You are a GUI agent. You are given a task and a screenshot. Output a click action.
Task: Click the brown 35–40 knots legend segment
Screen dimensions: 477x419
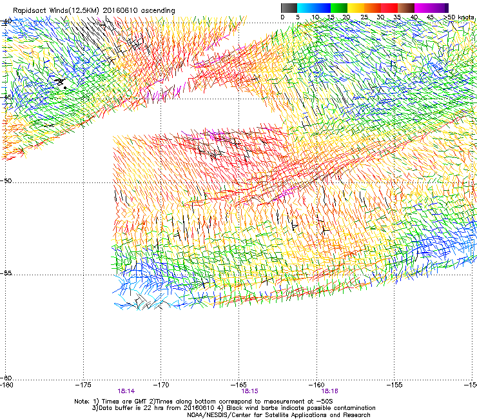[406, 8]
